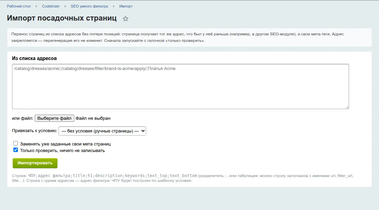Click the Перенос страниц description note
379x210 pixels.
(x=189, y=37)
